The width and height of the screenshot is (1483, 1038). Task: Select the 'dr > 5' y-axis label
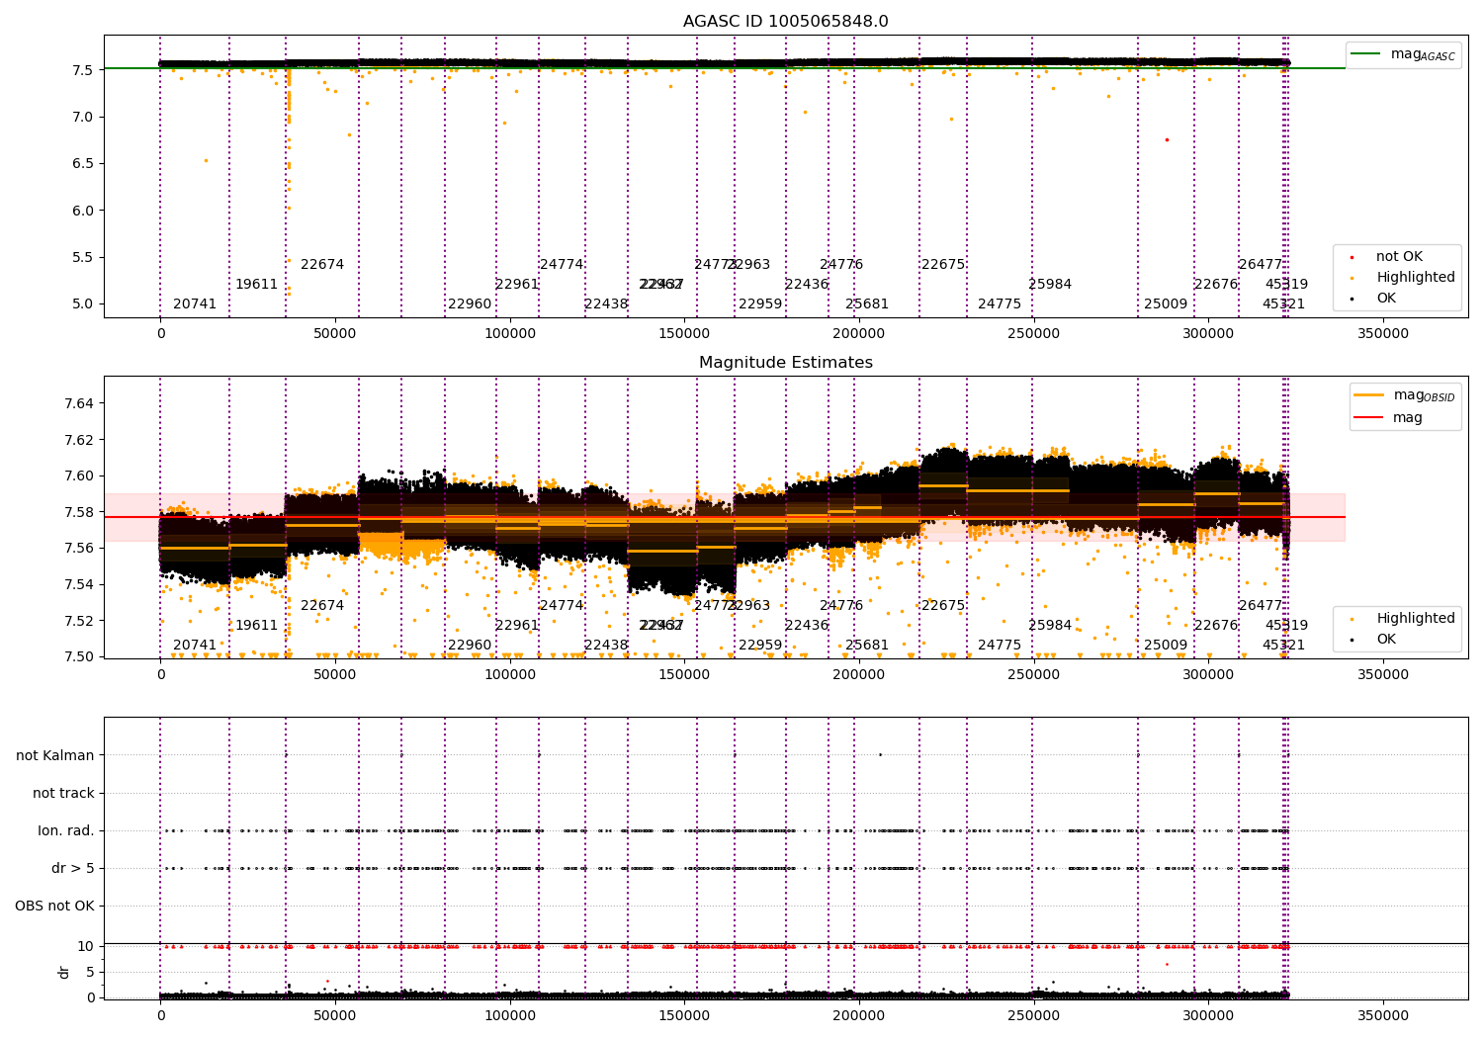click(73, 869)
